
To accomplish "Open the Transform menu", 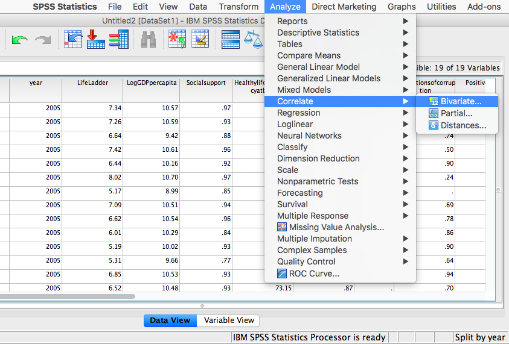I will click(x=238, y=7).
